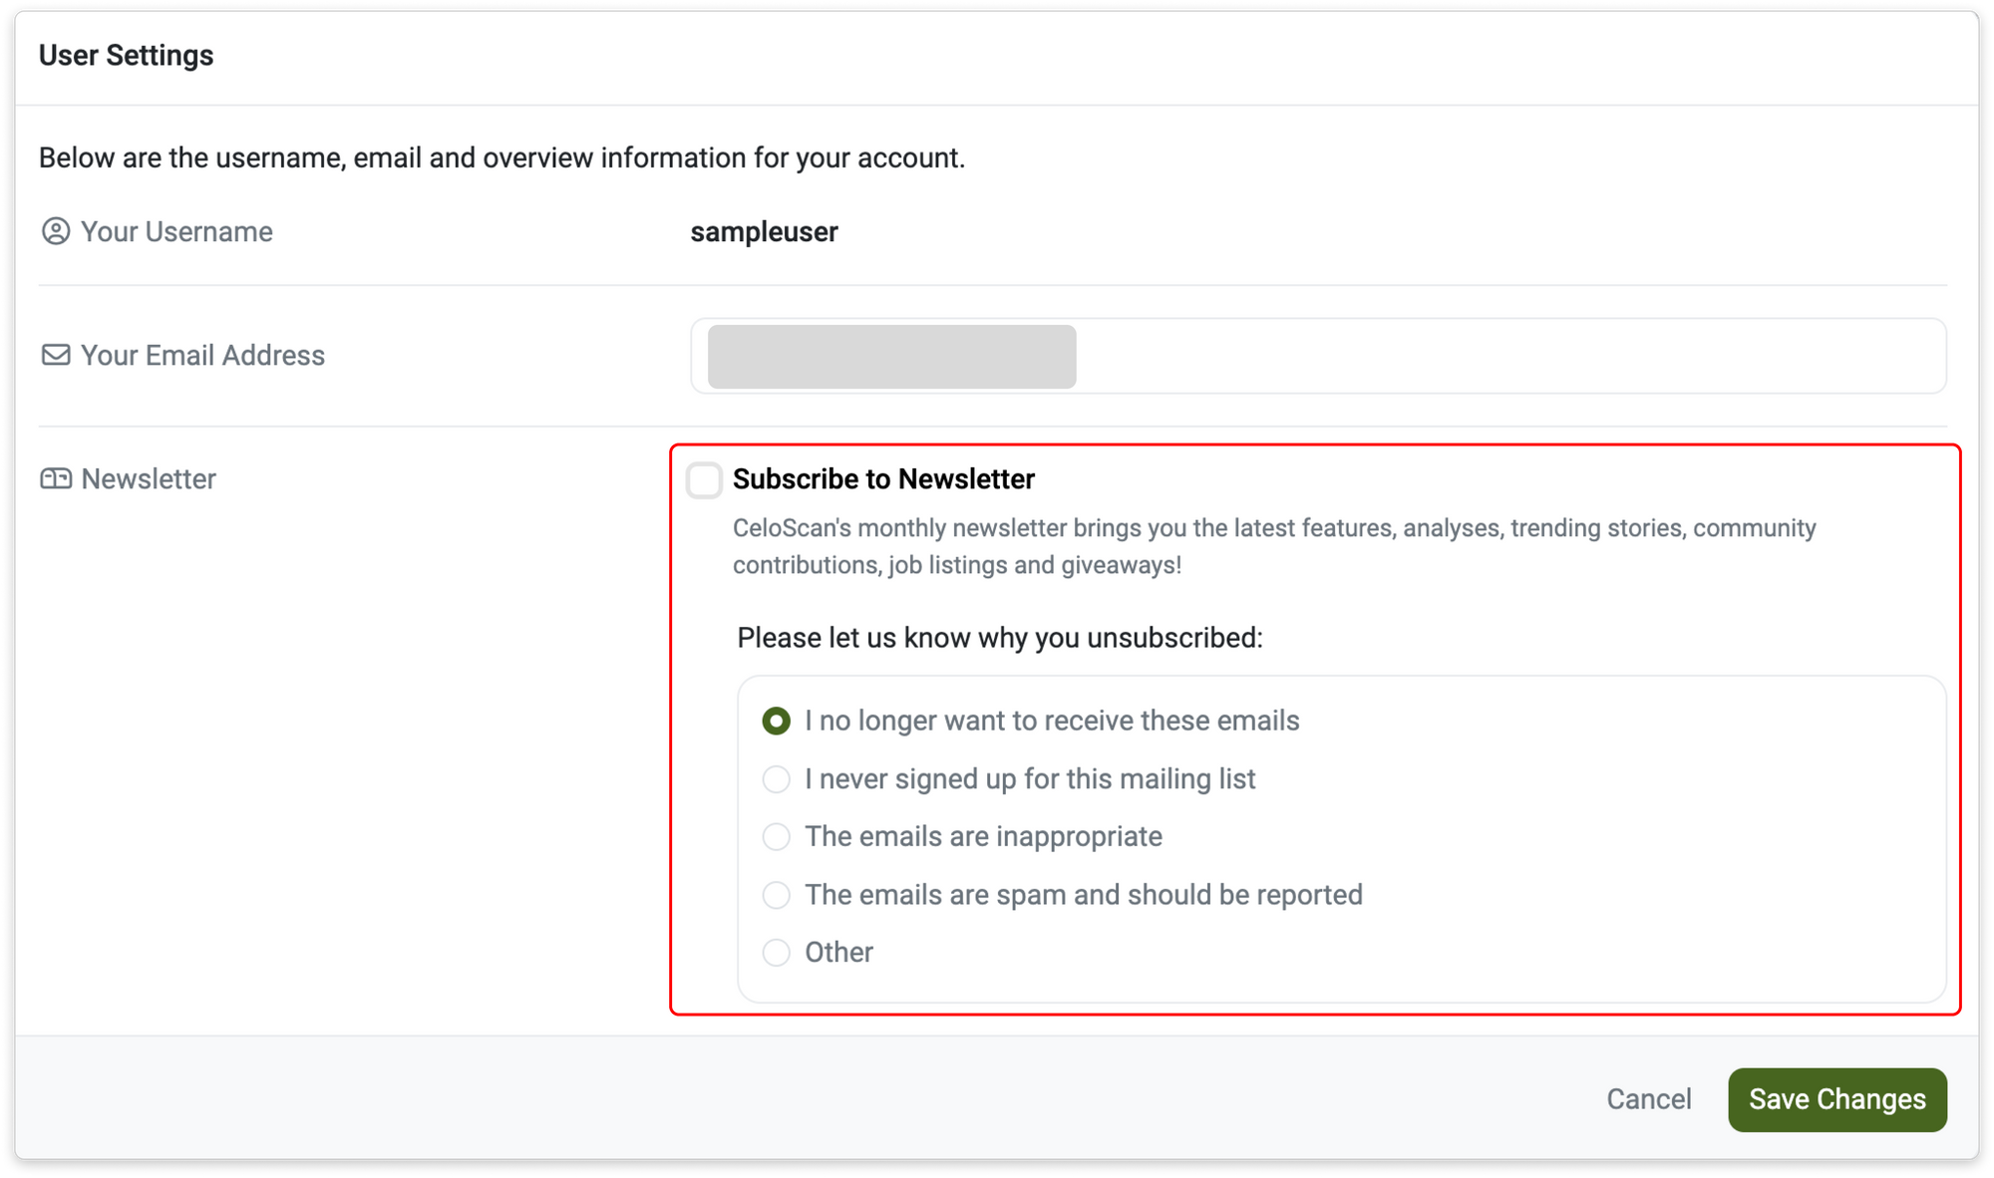Click the CeloScan newsletter description text

click(1274, 546)
